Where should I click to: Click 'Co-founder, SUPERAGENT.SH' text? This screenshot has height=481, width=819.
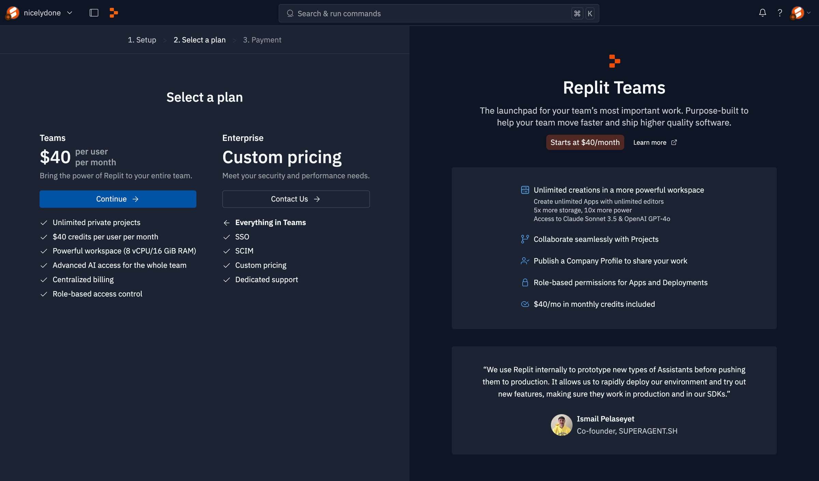(627, 431)
